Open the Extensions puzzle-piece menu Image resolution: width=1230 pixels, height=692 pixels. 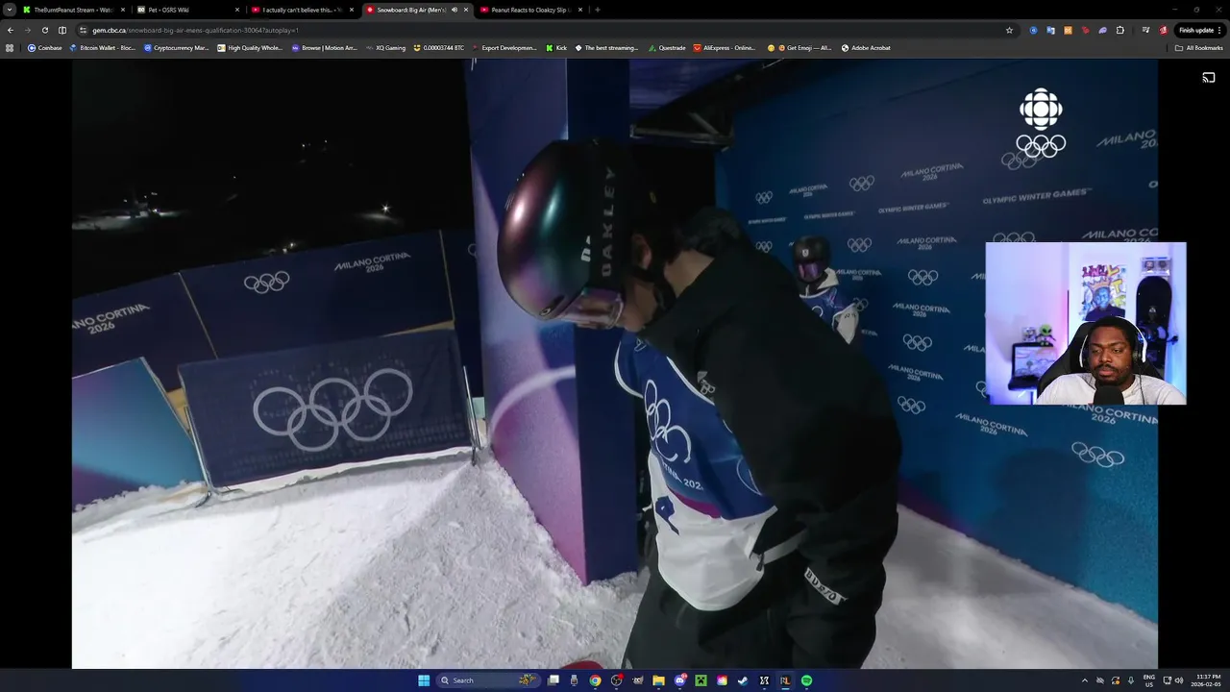point(1119,30)
